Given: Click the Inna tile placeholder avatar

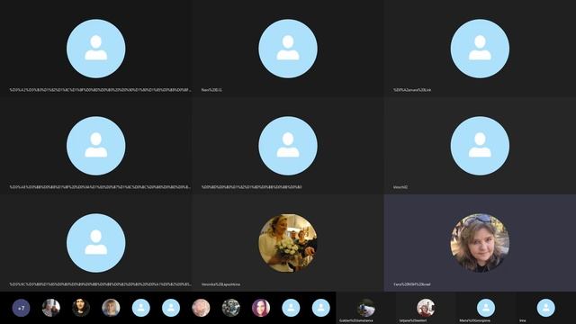Looking at the screenshot, I should [x=546, y=308].
